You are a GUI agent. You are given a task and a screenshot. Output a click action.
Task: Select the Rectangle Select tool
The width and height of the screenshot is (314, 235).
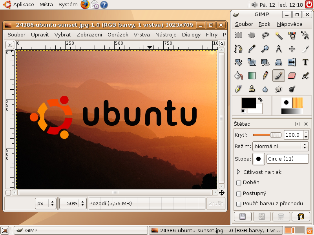click(x=238, y=36)
